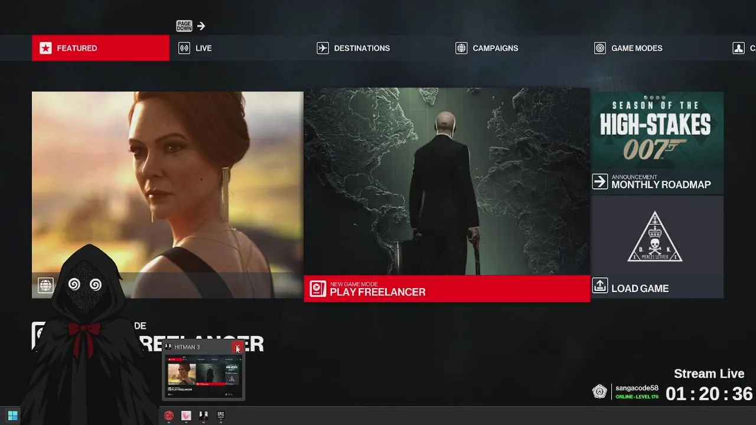Open the woman portrait featured tile
This screenshot has height=425, width=756.
click(x=167, y=194)
